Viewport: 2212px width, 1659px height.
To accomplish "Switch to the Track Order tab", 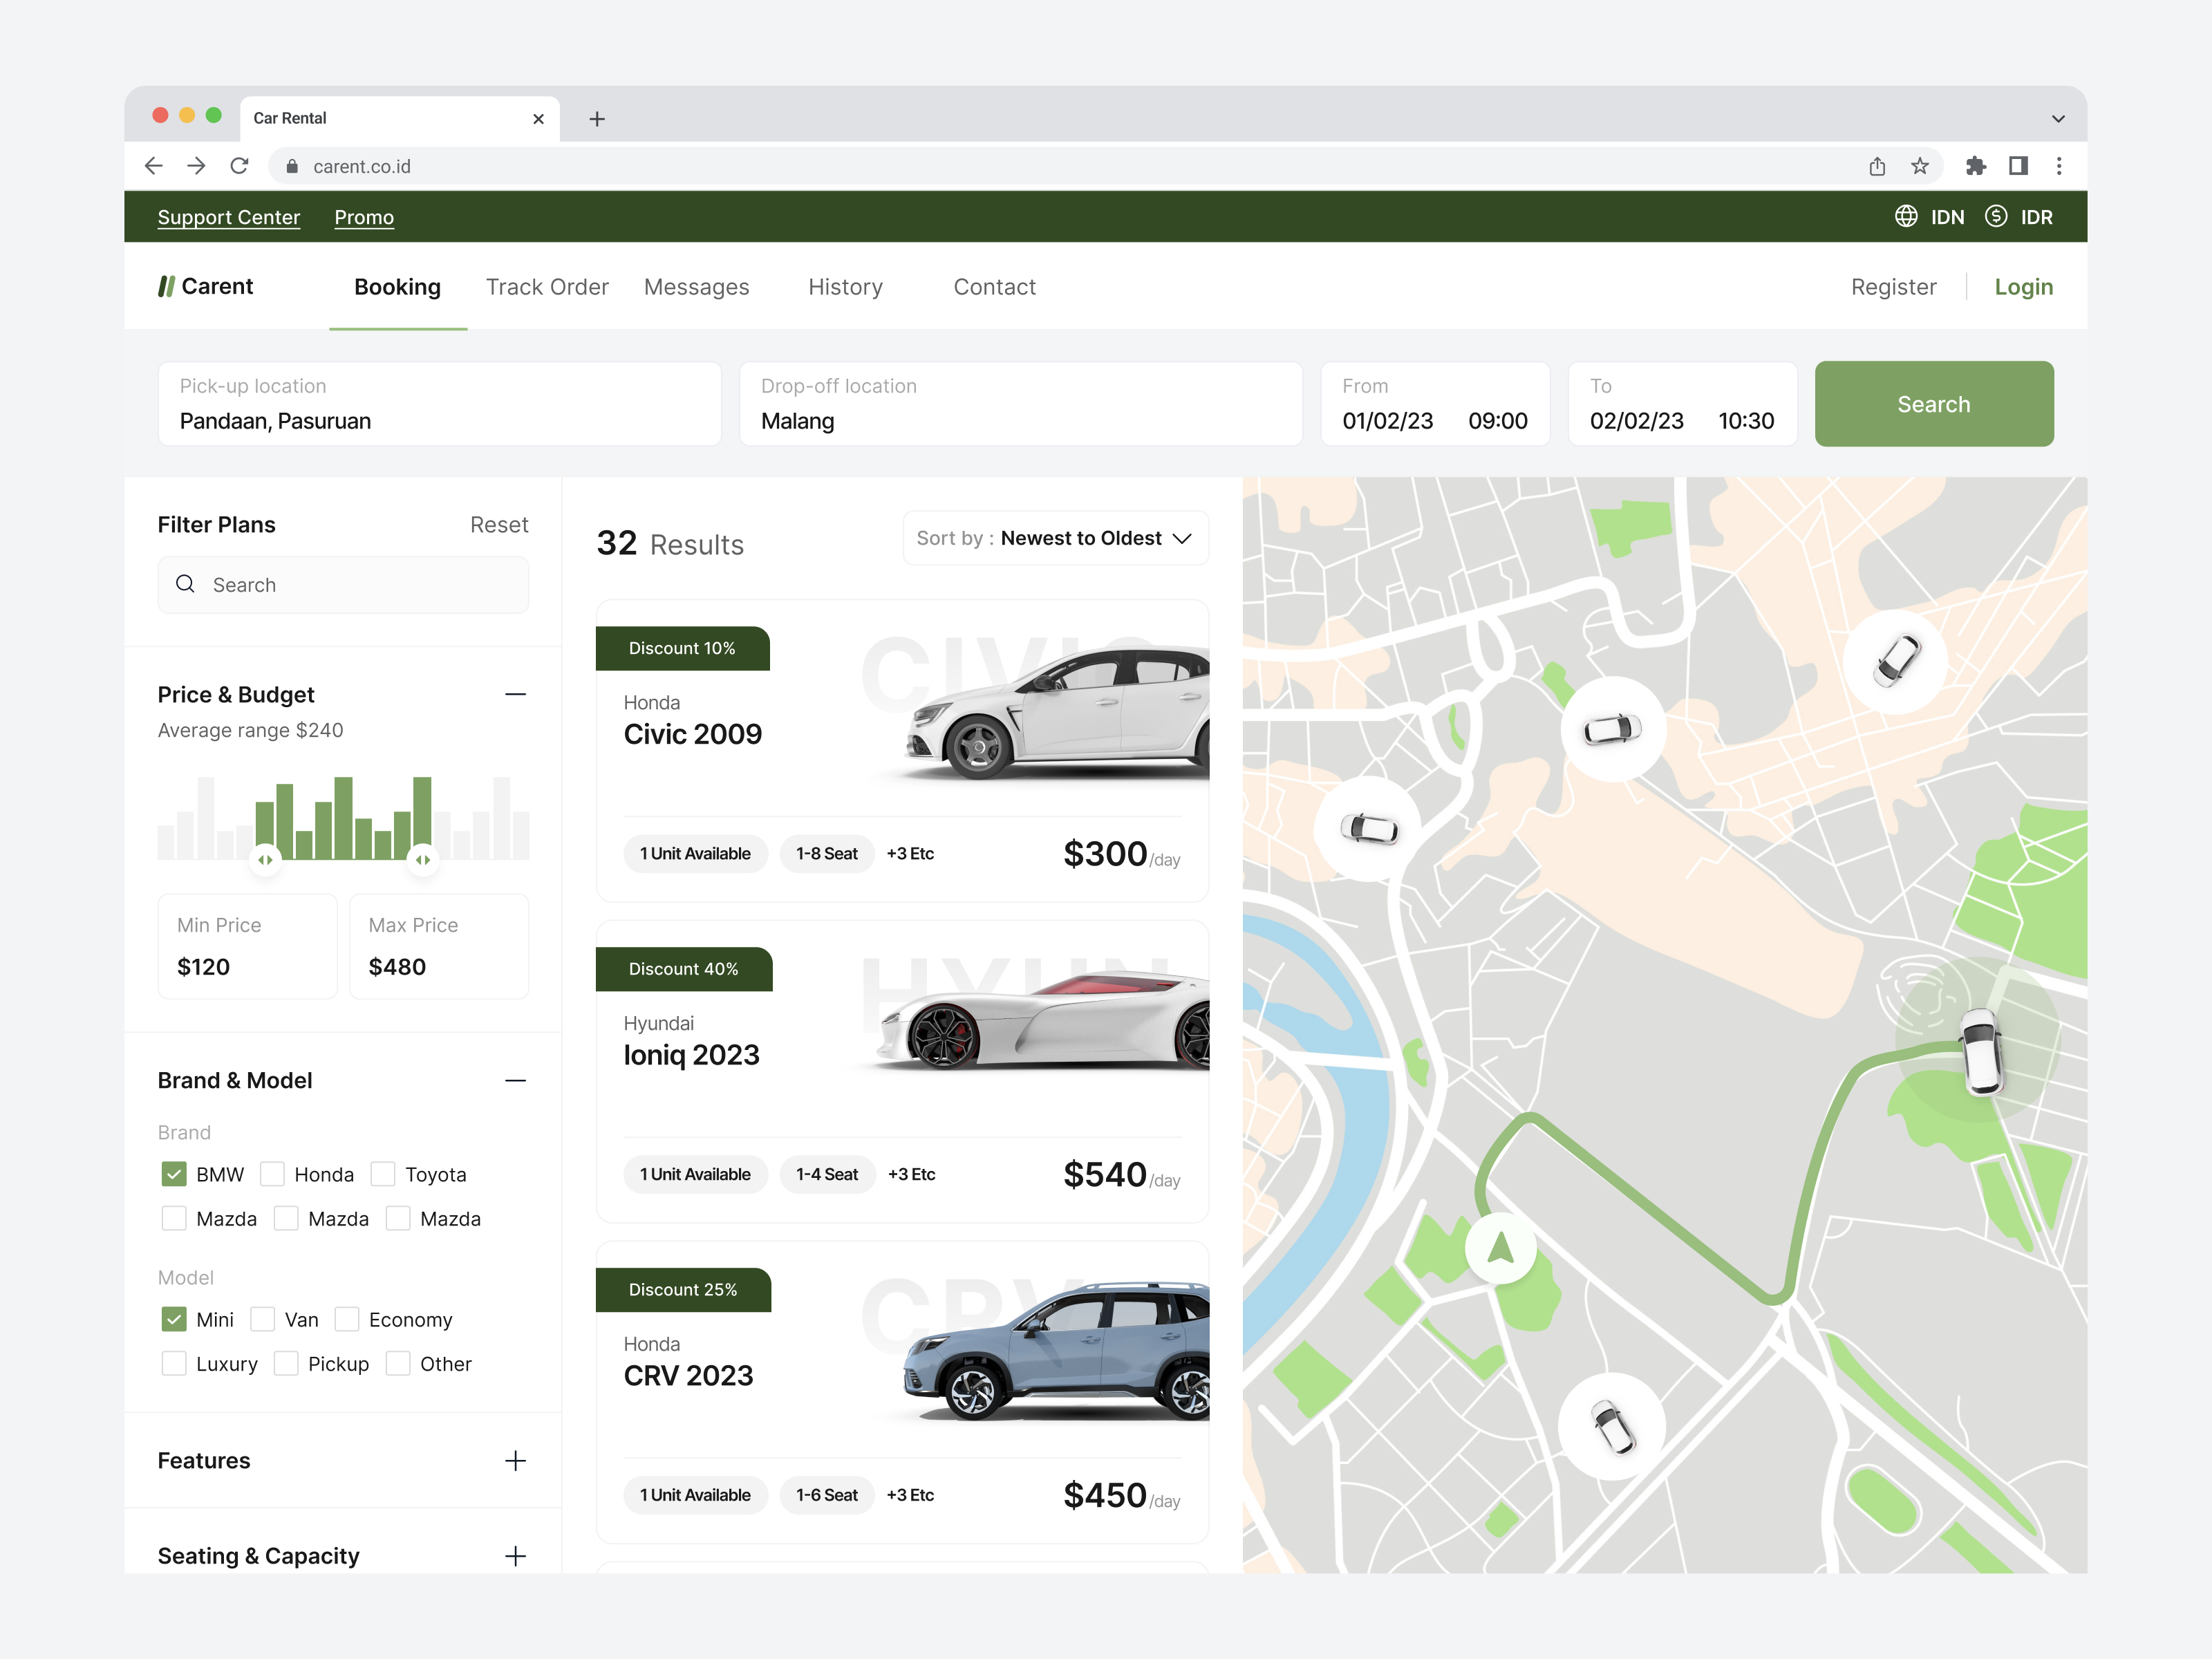I will click(x=547, y=287).
